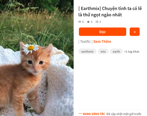Click the chapters count number 4
The height and width of the screenshot is (116, 147).
point(100,22)
